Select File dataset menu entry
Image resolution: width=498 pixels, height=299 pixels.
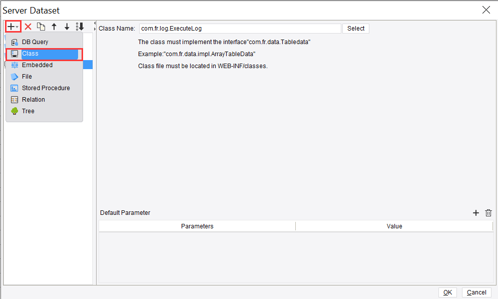[27, 77]
